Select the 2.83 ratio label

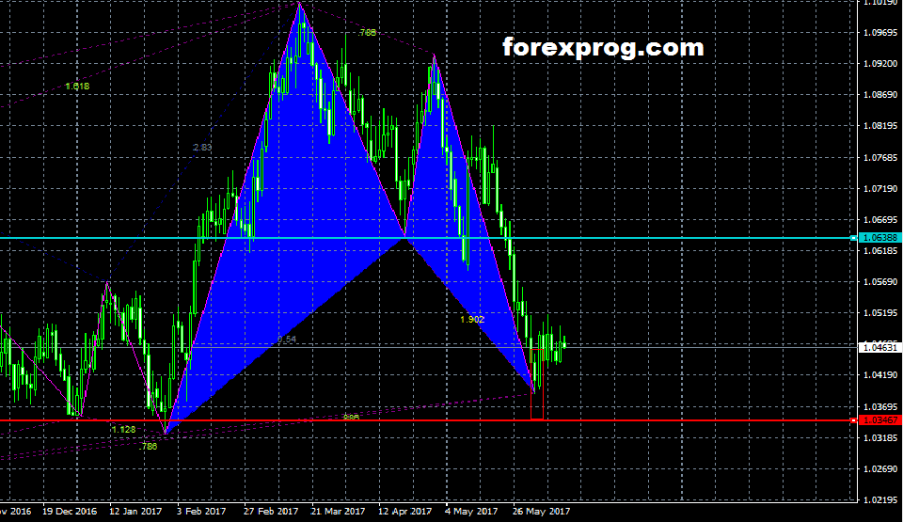click(202, 148)
